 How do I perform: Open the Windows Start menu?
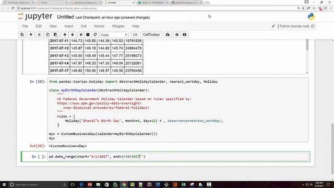4,184
